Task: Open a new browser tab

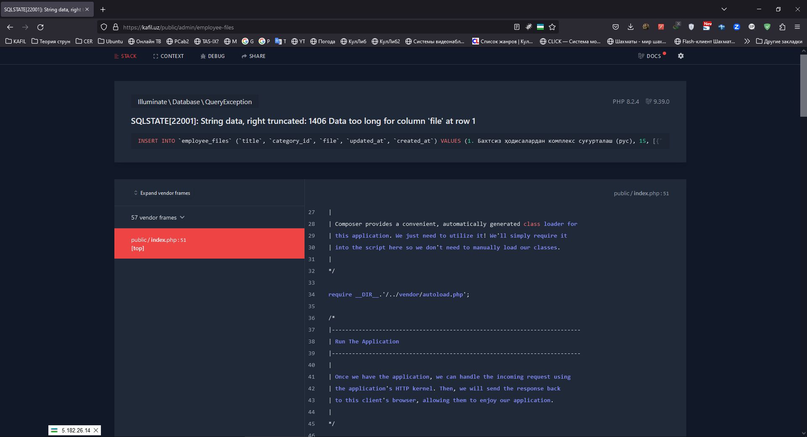Action: coord(103,9)
